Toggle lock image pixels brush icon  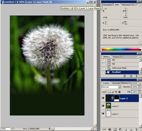(113, 92)
